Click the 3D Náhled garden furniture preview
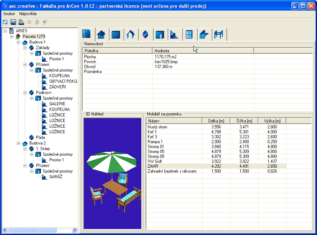Image resolution: width=317 pixels, height=235 pixels. pos(113,174)
